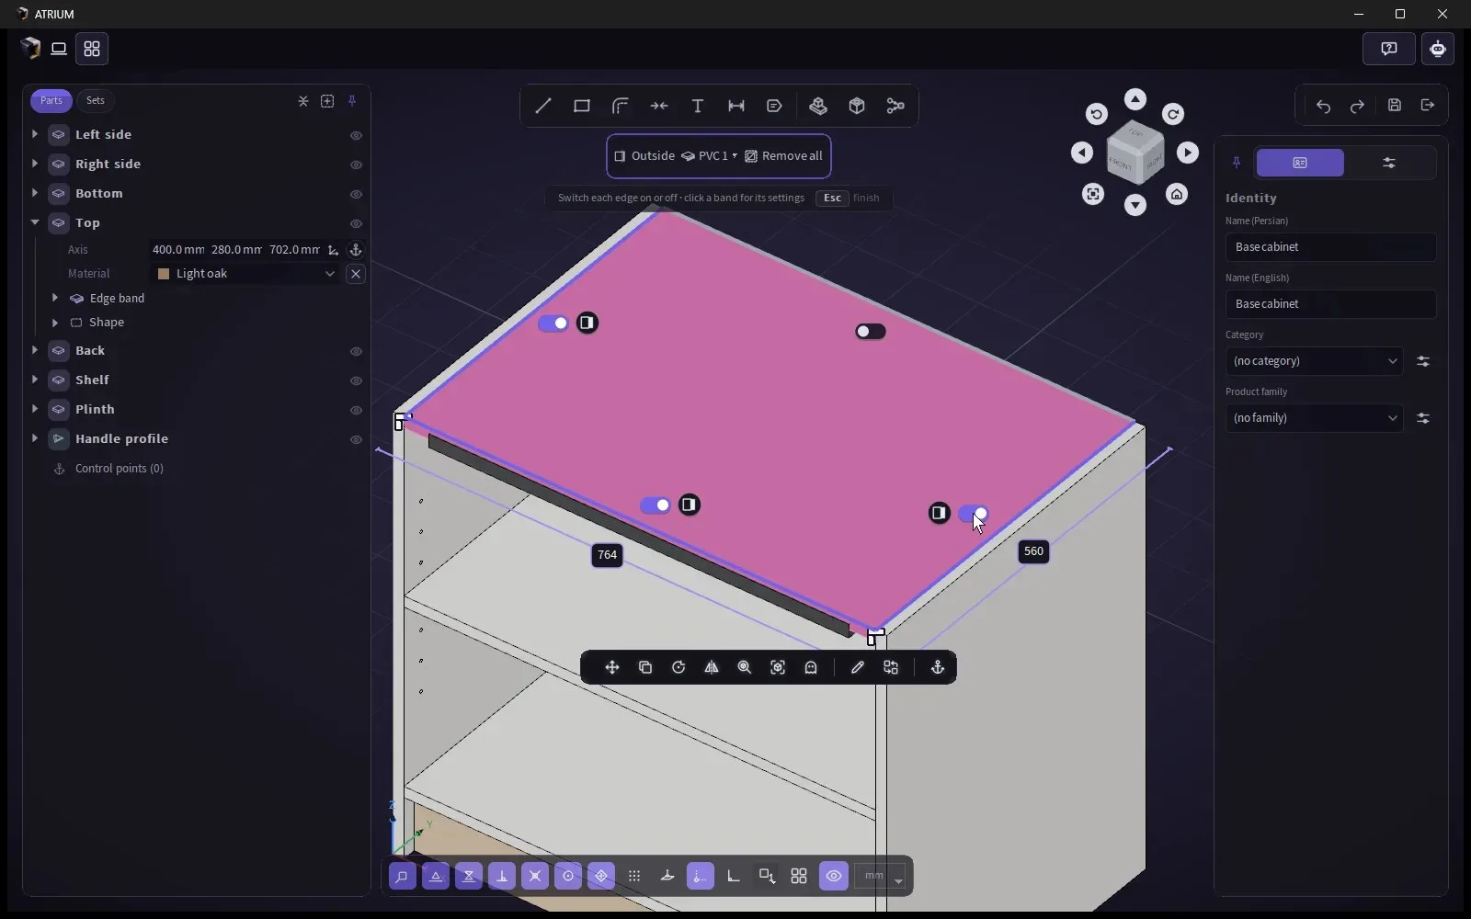Open the assistant robot icon

[x=1438, y=49]
